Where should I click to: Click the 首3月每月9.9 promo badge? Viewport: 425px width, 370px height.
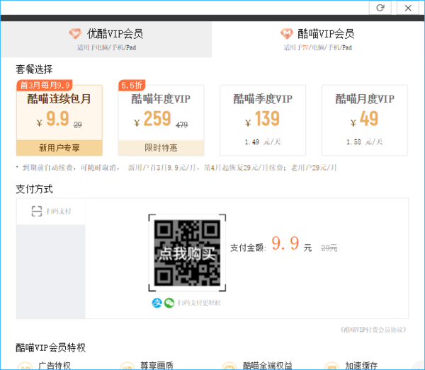(x=45, y=85)
